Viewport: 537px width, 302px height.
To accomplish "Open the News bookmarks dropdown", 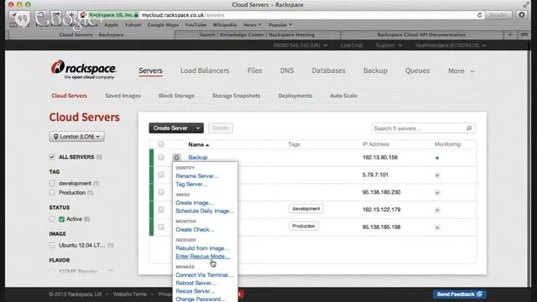I will point(252,25).
